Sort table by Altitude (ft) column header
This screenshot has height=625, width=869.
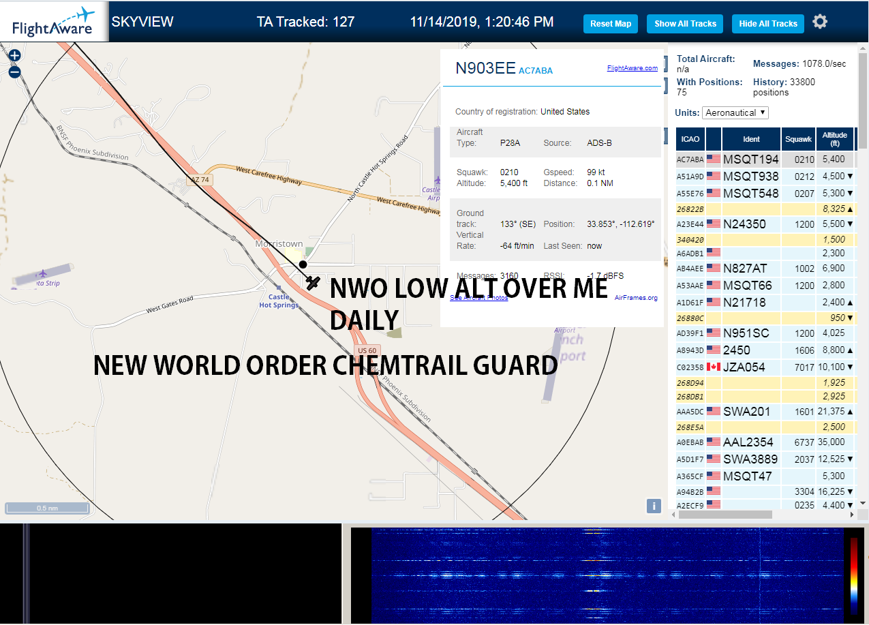834,139
